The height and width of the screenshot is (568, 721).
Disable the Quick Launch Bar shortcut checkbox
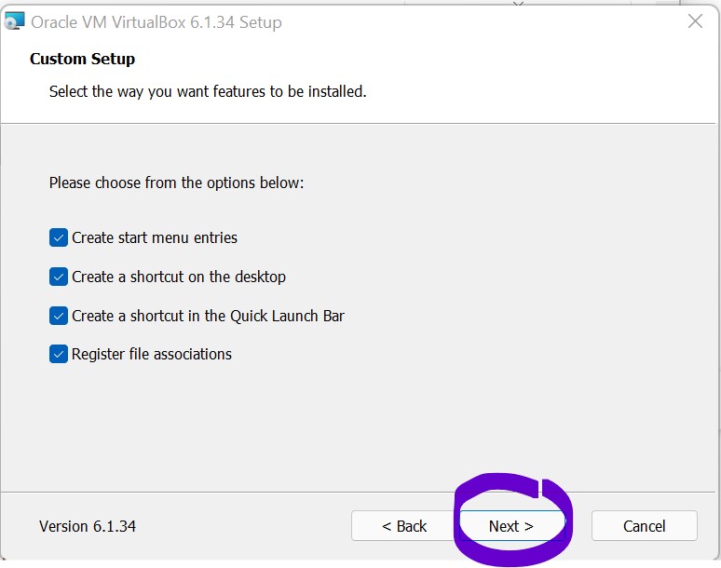pos(59,316)
